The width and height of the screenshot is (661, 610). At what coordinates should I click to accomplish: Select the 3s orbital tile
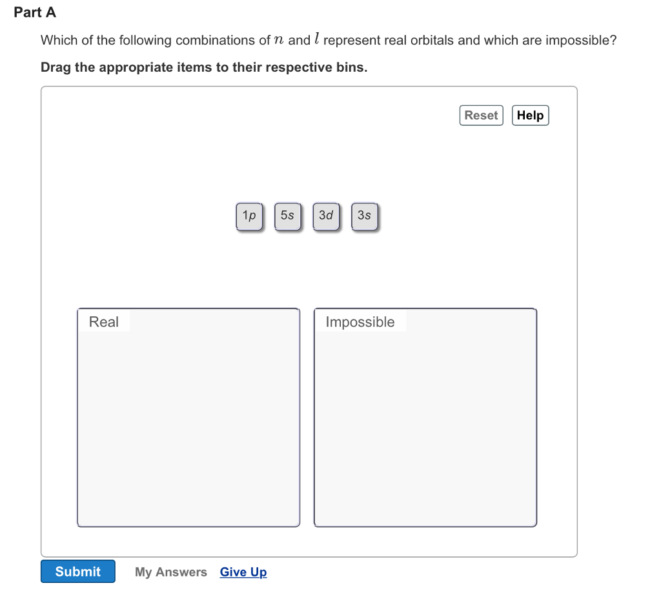(x=365, y=216)
